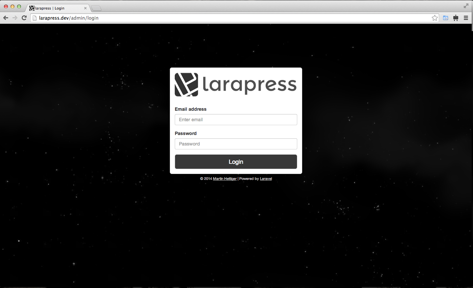This screenshot has height=288, width=473.
Task: Close the window with red button
Action: click(6, 7)
